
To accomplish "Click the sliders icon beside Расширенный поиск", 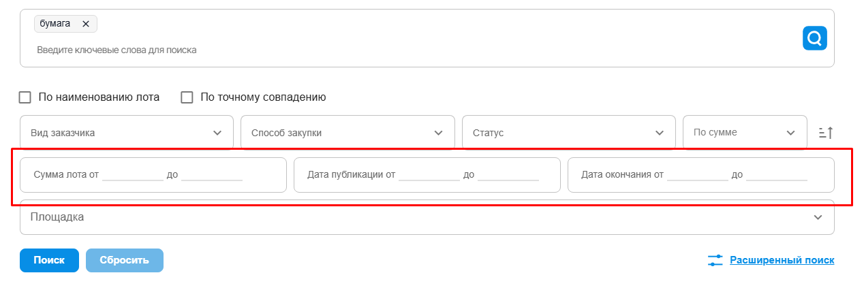I will pyautogui.click(x=715, y=260).
